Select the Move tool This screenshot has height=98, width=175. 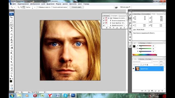click(11, 17)
